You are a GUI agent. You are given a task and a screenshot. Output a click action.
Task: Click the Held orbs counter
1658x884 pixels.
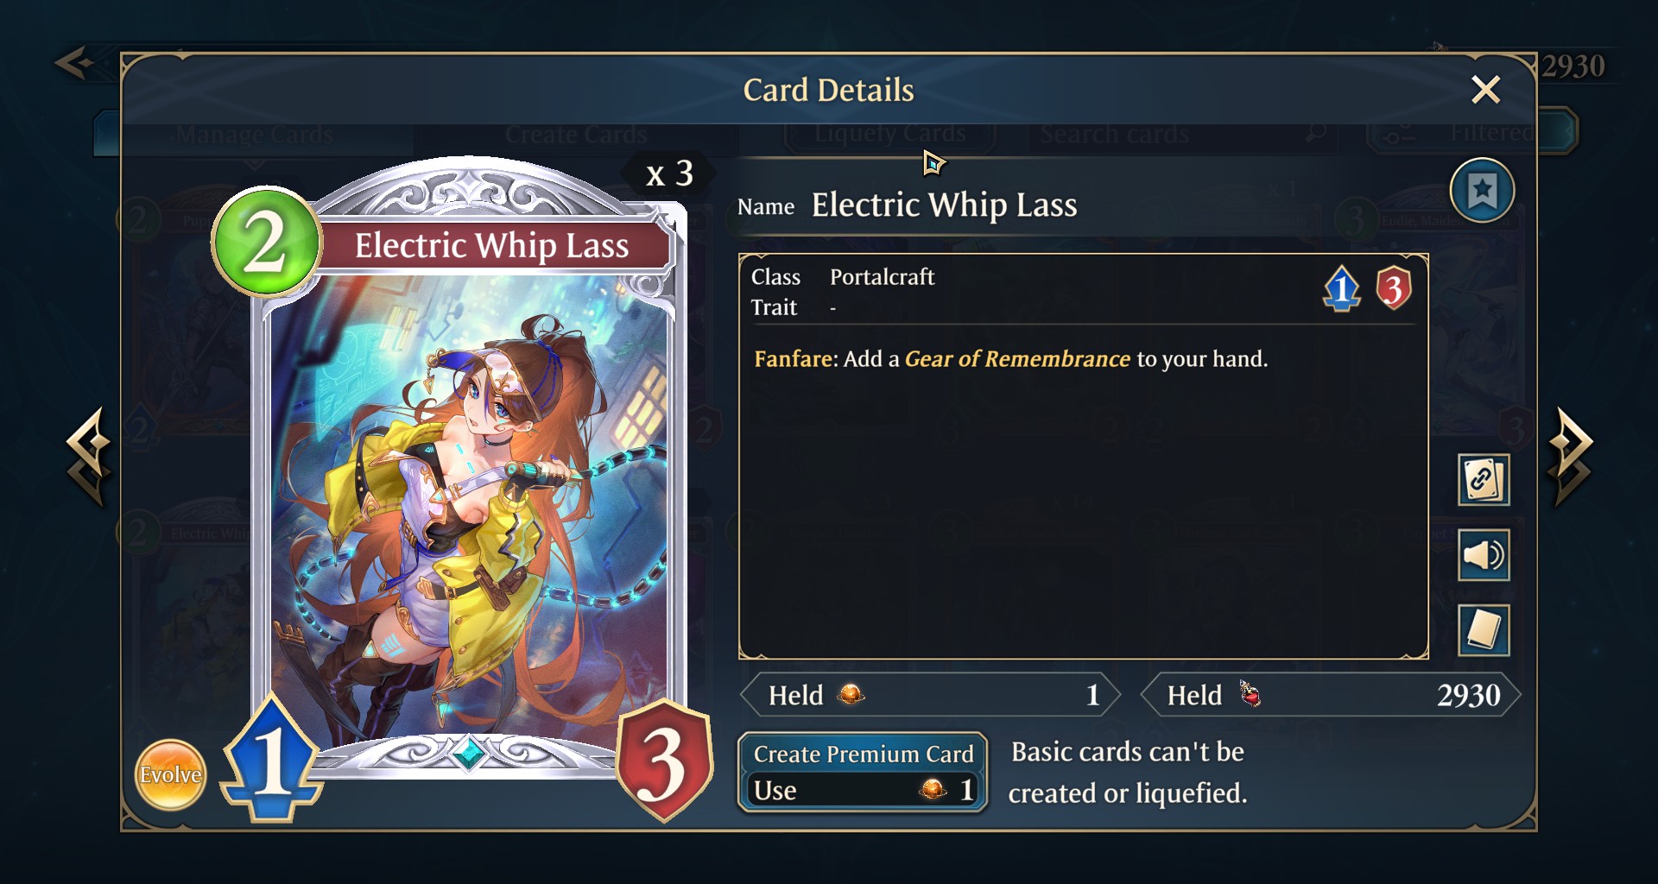pos(930,695)
